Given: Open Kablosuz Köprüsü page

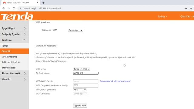Looking at the screenshot, I should pyautogui.click(x=15, y=62).
